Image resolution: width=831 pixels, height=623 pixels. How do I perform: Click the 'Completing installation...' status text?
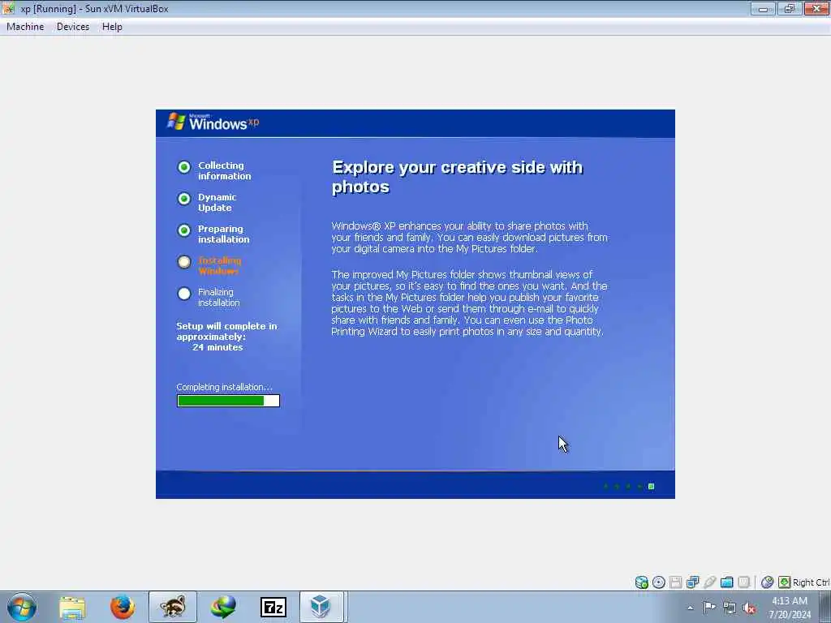click(224, 387)
